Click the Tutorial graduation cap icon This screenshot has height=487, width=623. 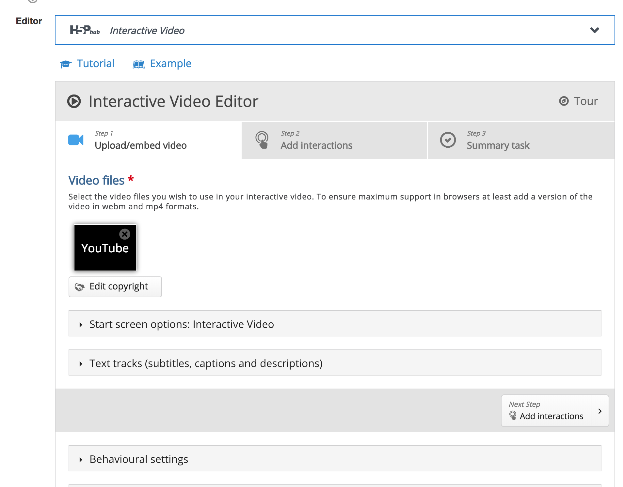[x=66, y=64]
